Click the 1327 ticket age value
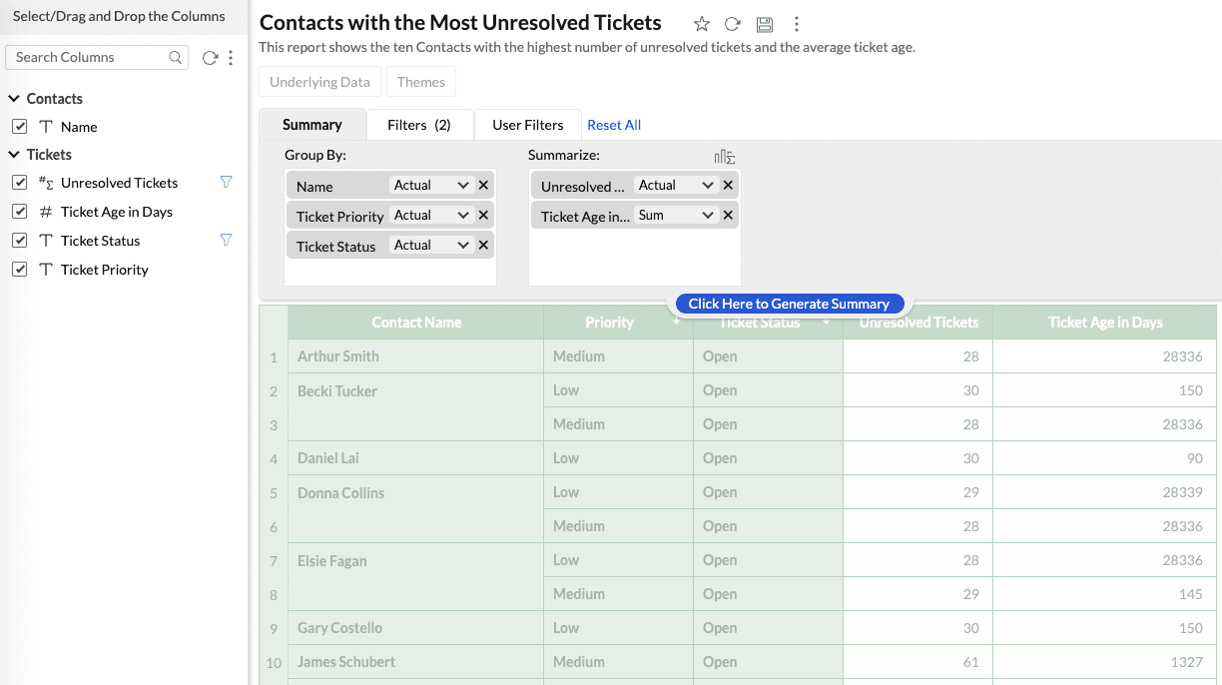The width and height of the screenshot is (1222, 685). tap(1185, 662)
